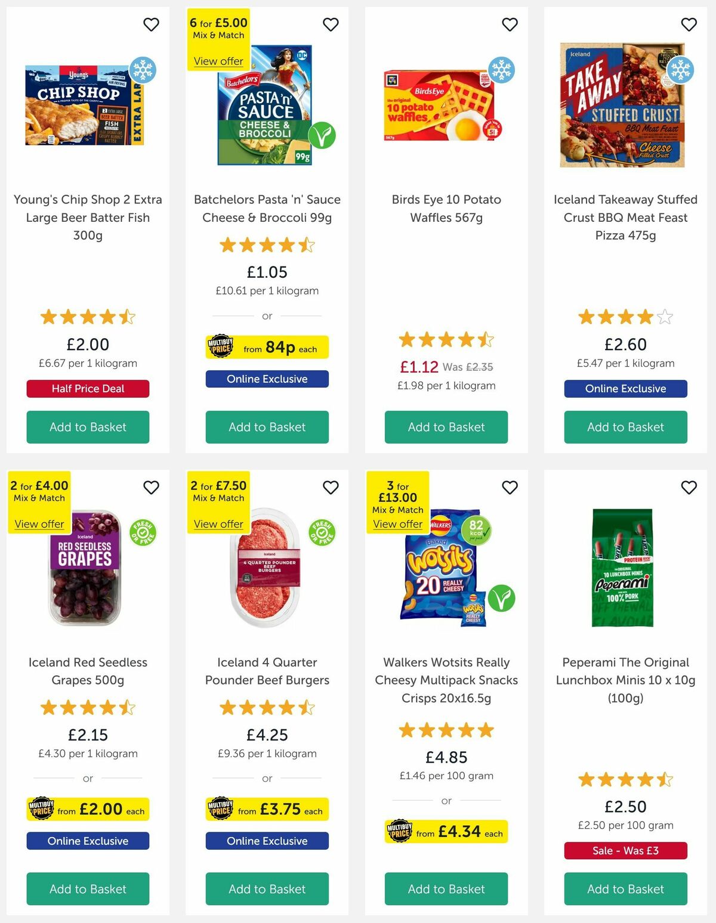Click the snowflake icon on Iceland Takeaway pizza
The width and height of the screenshot is (716, 923).
click(680, 69)
